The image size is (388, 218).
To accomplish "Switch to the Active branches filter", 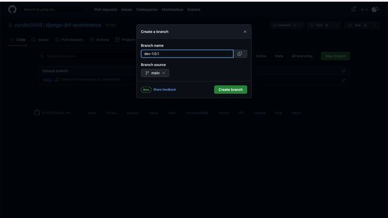I will pos(261,56).
